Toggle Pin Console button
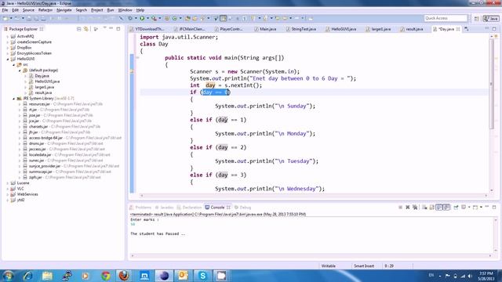 [x=456, y=208]
